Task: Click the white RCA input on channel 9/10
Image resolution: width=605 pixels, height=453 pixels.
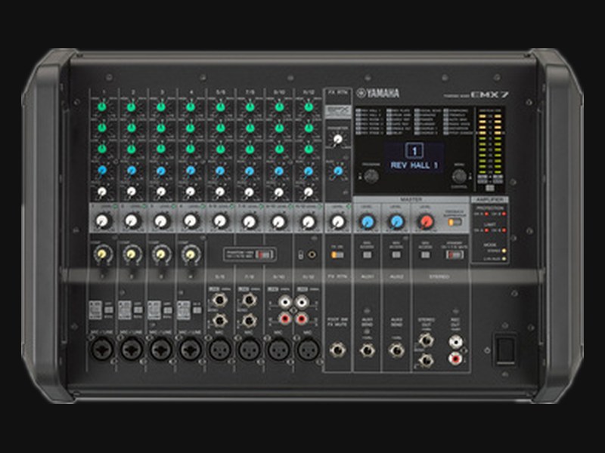Action: pos(286,301)
